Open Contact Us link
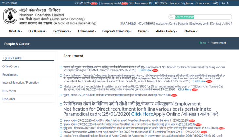The height and width of the screenshot is (137, 239). click(218, 24)
